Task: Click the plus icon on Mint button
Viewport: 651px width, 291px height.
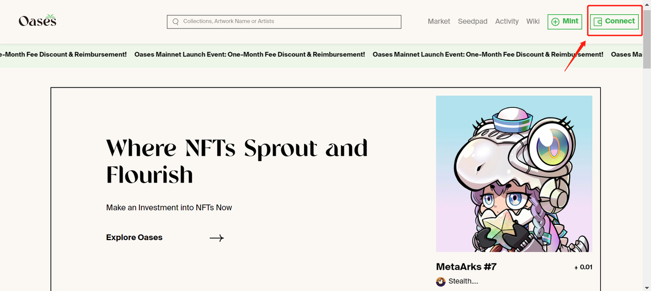Action: pos(555,22)
